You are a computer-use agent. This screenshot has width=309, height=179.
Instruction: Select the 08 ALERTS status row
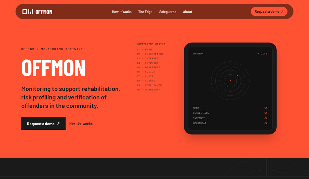[146, 81]
